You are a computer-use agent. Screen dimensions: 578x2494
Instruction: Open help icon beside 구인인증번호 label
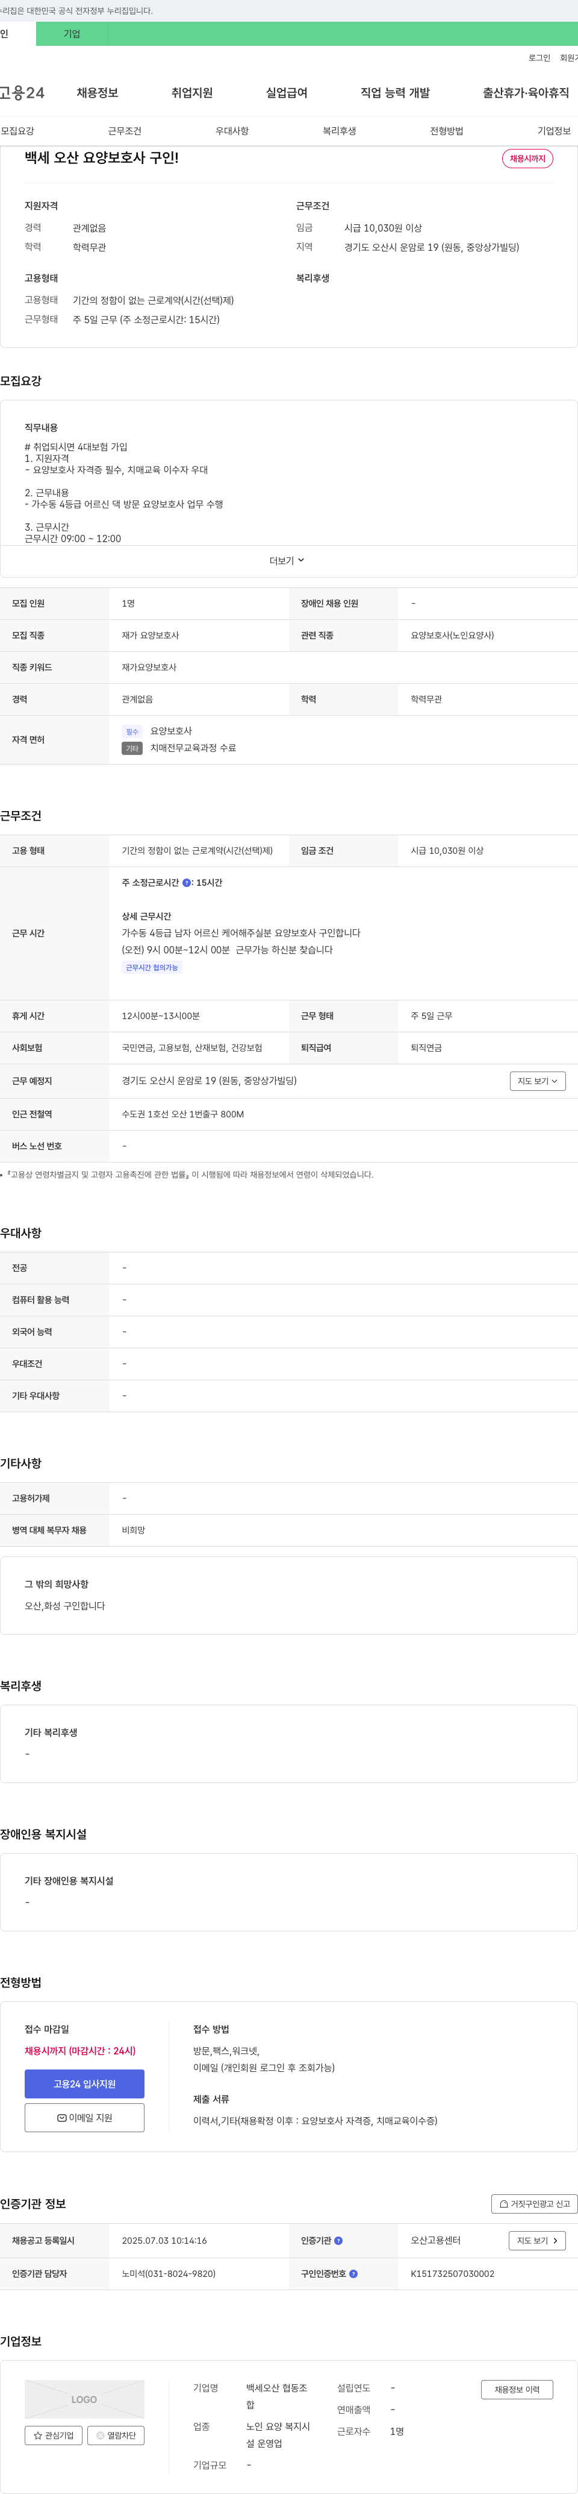point(353,2273)
